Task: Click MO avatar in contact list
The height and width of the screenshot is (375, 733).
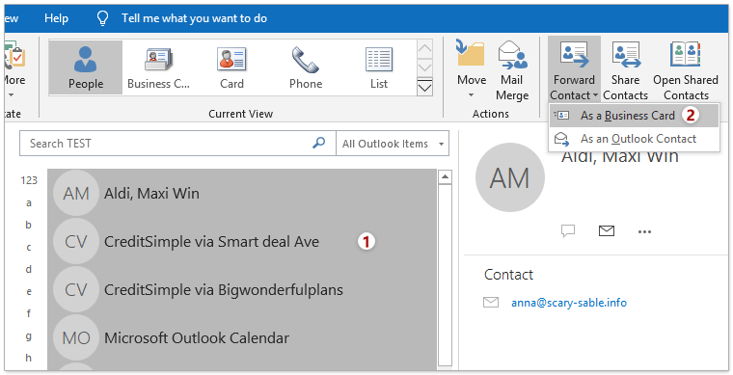Action: coord(76,337)
